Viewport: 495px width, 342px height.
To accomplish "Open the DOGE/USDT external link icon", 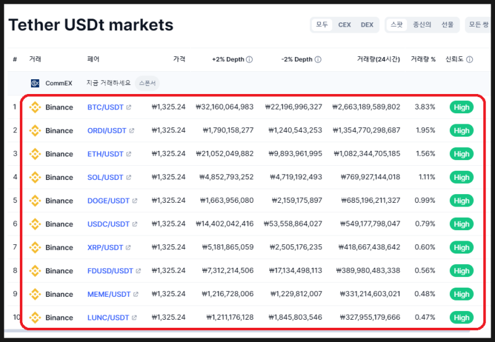I will click(x=135, y=200).
